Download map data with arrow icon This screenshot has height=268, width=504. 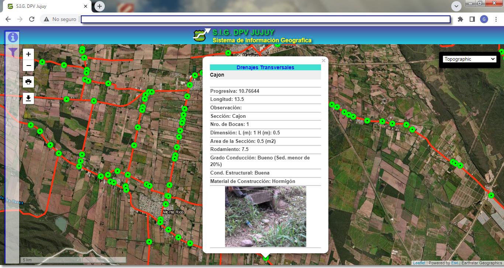tap(28, 98)
